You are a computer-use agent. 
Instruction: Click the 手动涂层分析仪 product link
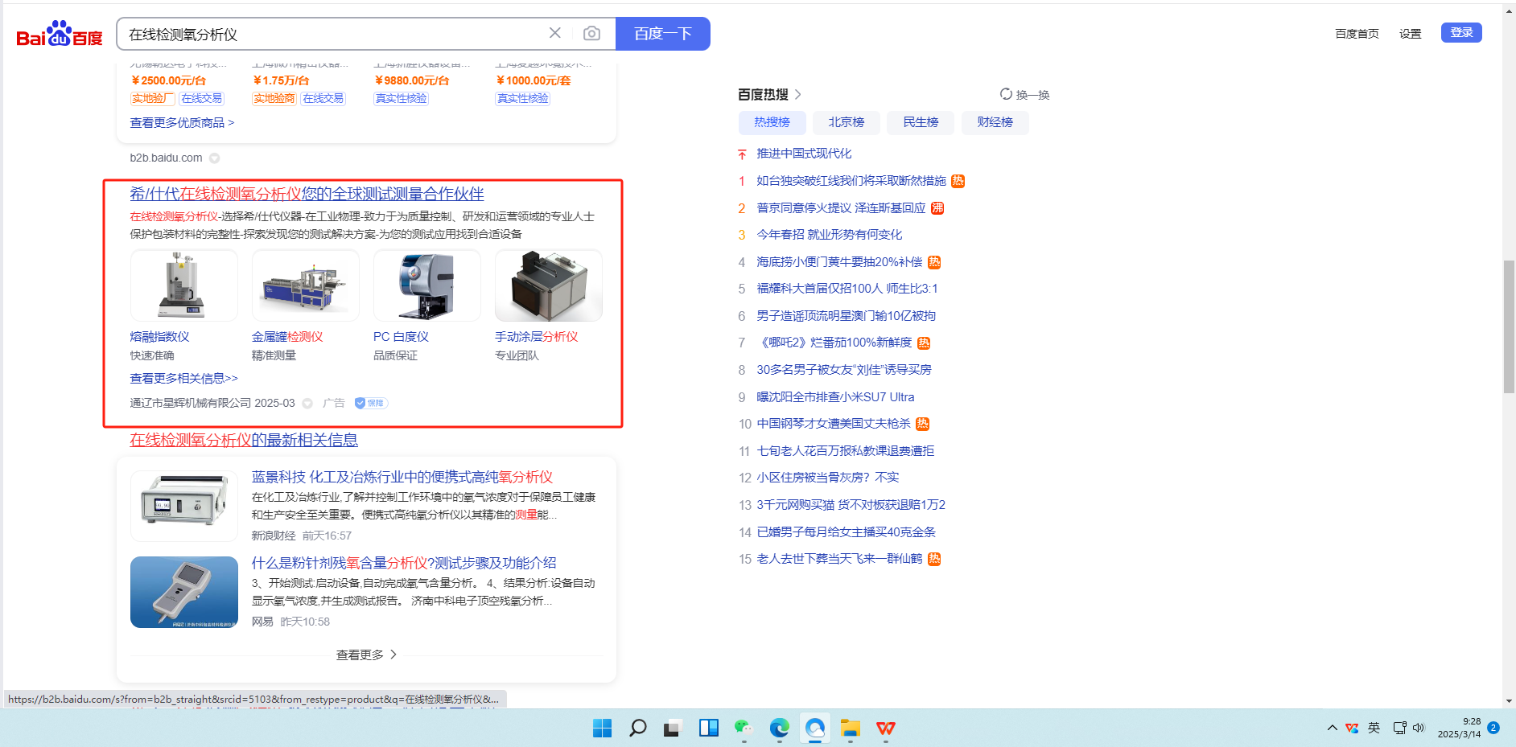point(537,337)
